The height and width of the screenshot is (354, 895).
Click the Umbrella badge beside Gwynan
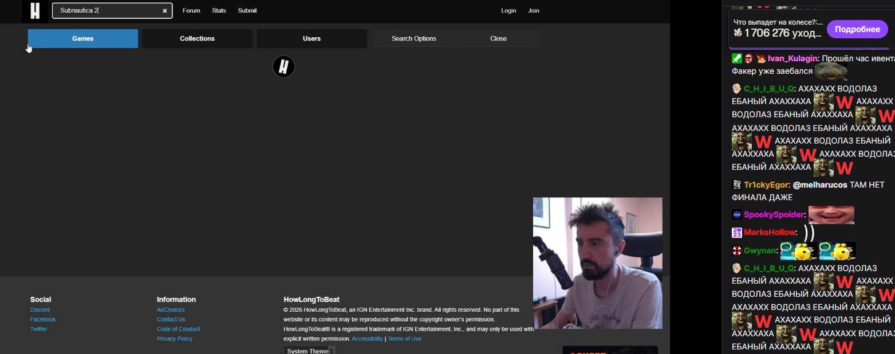737,250
